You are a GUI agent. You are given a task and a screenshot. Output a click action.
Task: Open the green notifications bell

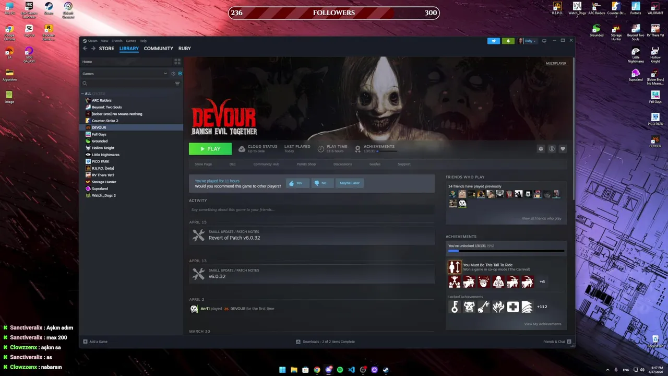click(508, 41)
